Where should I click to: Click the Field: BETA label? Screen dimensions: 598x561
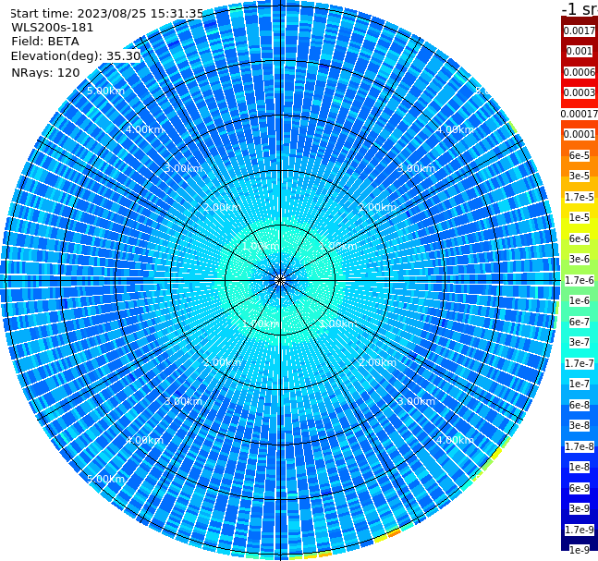pyautogui.click(x=45, y=42)
